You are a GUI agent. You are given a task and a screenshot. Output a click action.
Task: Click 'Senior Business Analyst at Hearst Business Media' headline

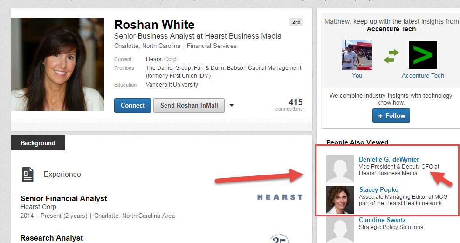click(198, 36)
